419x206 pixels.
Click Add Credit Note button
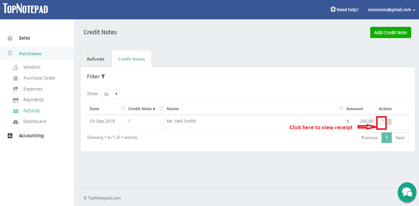click(391, 32)
